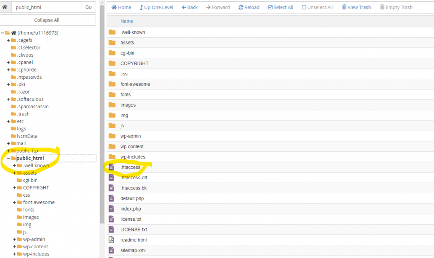Click the .htaccess file icon
The height and width of the screenshot is (258, 434).
[x=111, y=167]
